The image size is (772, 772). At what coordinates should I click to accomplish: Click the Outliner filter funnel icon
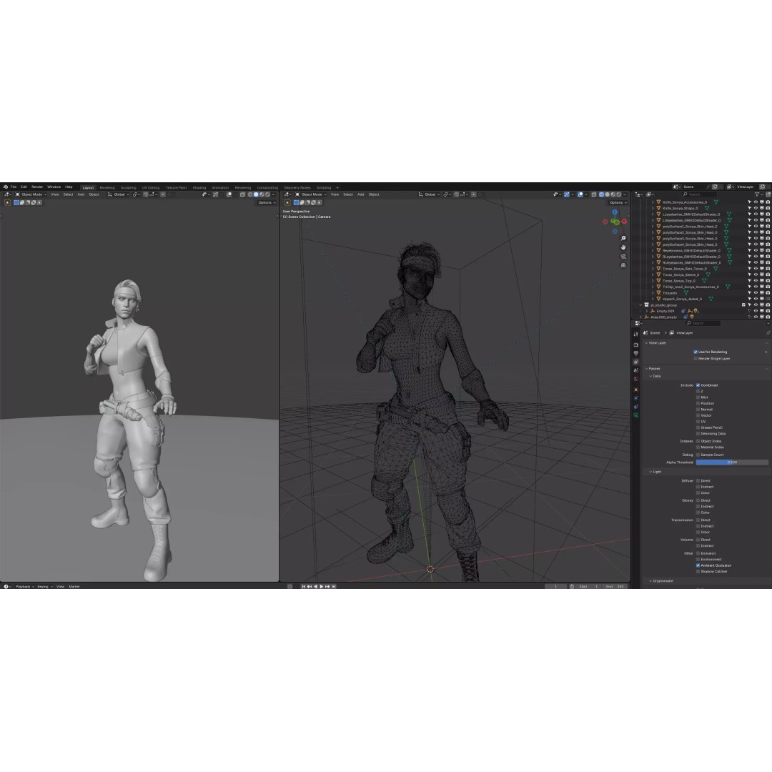tap(757, 194)
